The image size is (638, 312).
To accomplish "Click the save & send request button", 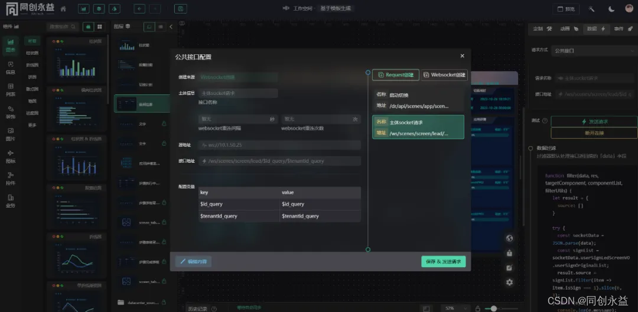I will click(444, 262).
